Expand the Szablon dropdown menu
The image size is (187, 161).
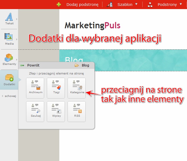pyautogui.click(x=127, y=4)
